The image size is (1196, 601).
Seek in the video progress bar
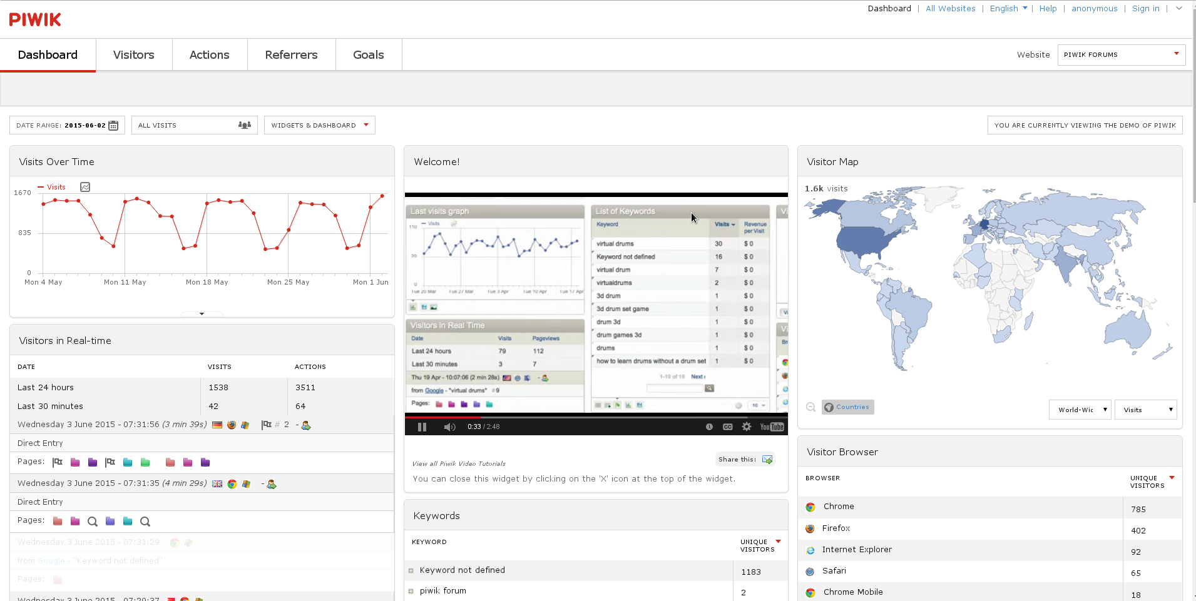point(596,417)
